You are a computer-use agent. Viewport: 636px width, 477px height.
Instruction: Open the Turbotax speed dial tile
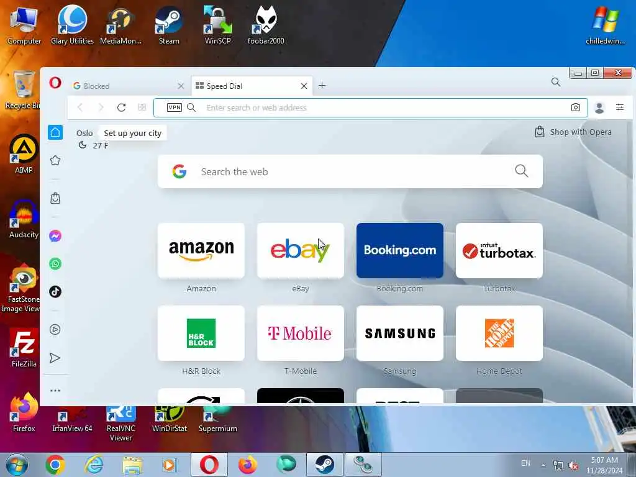(x=499, y=251)
